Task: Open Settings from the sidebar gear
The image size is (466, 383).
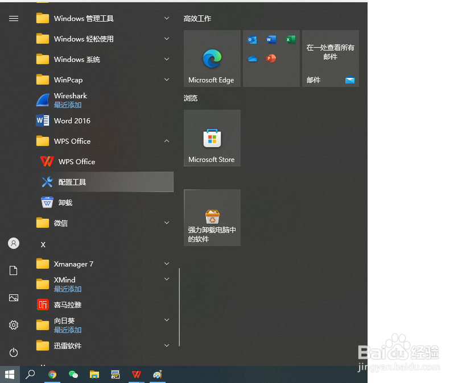Action: point(13,325)
